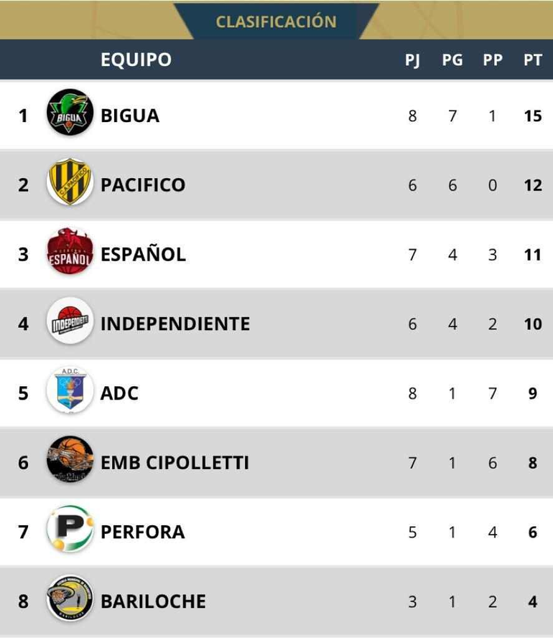Click the Perfora letter P logo
Image resolution: width=553 pixels, height=638 pixels.
(70, 530)
